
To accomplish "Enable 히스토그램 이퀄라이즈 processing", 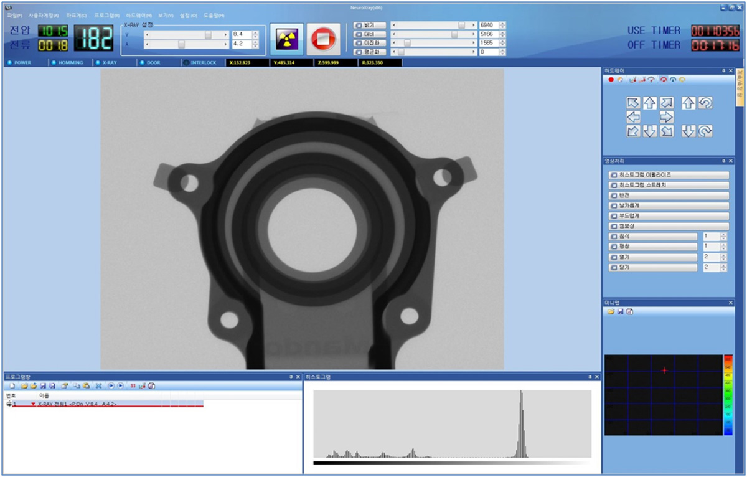I will 669,176.
